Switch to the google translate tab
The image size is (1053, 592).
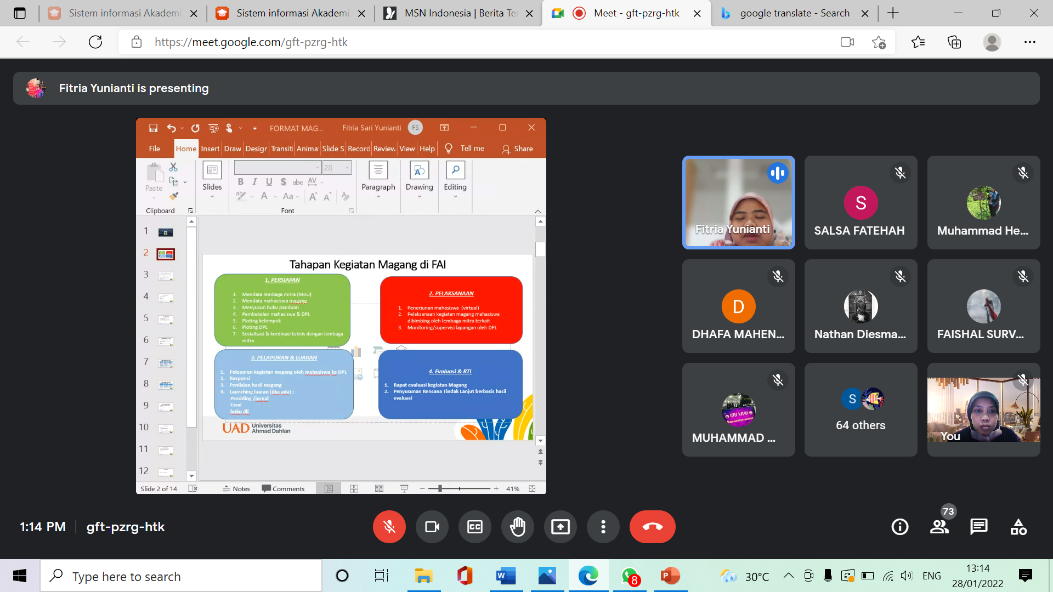click(x=794, y=13)
